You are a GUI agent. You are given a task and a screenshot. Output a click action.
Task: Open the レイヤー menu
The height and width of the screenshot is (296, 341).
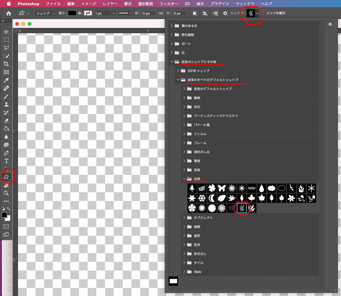pyautogui.click(x=110, y=4)
